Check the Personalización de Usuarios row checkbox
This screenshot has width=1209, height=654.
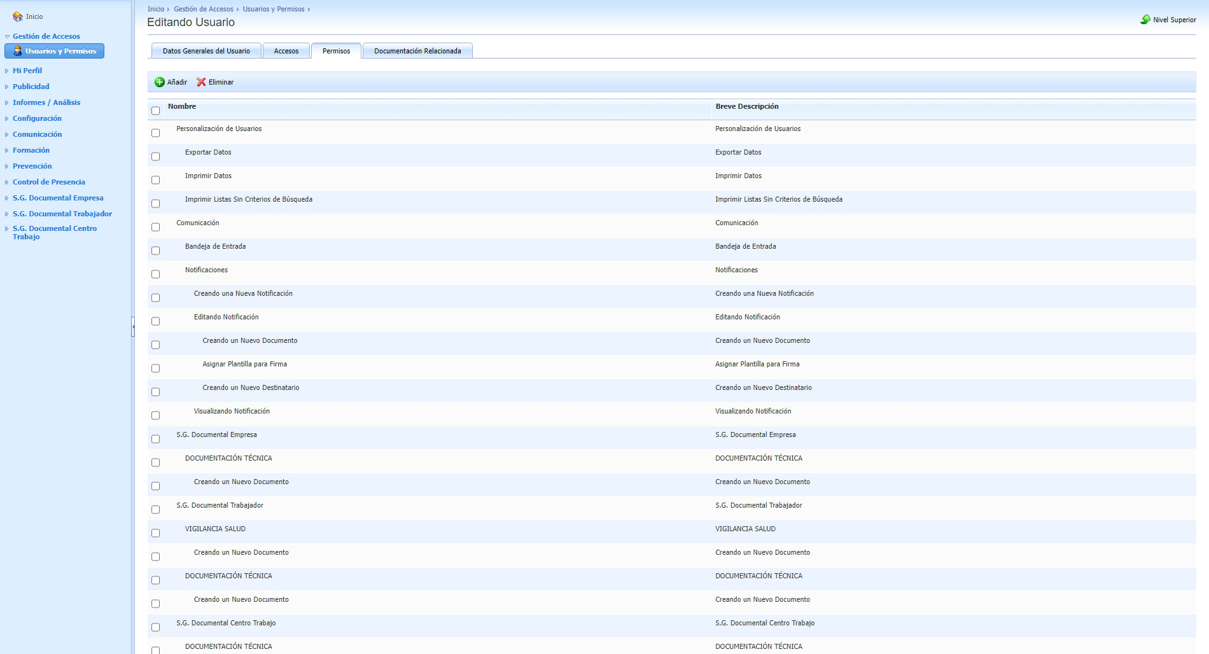155,133
